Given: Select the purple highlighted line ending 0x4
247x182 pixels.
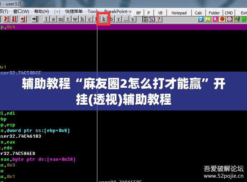Looking at the screenshot, I should pyautogui.click(x=123, y=27).
